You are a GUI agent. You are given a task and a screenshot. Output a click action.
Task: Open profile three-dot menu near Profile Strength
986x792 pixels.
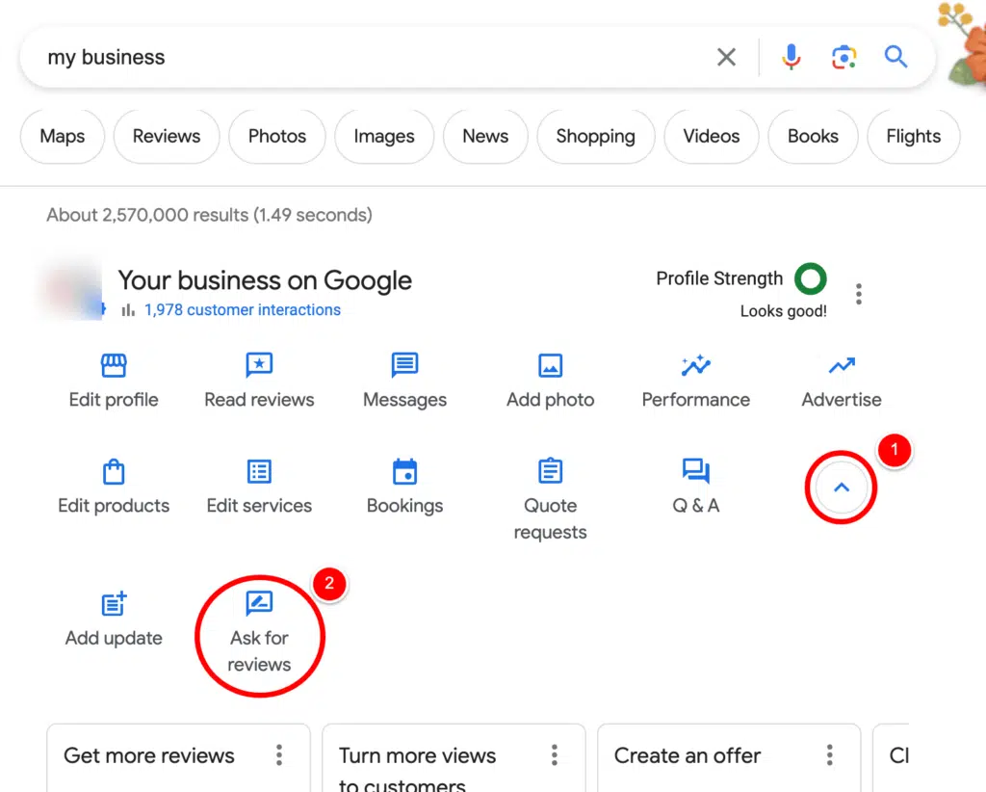pos(858,294)
